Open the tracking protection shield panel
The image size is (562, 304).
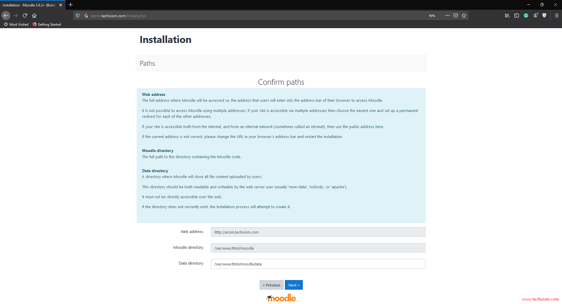tap(78, 16)
